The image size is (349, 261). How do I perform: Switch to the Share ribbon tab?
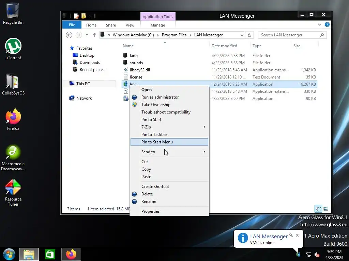111,25
